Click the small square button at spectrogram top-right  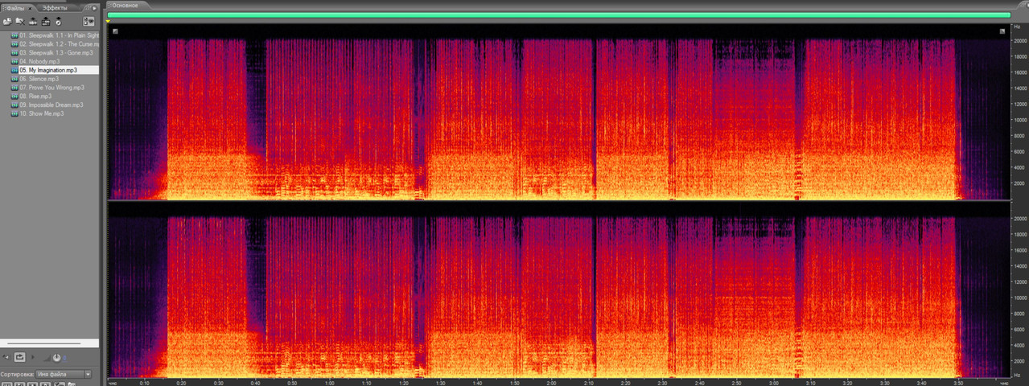pyautogui.click(x=1002, y=31)
